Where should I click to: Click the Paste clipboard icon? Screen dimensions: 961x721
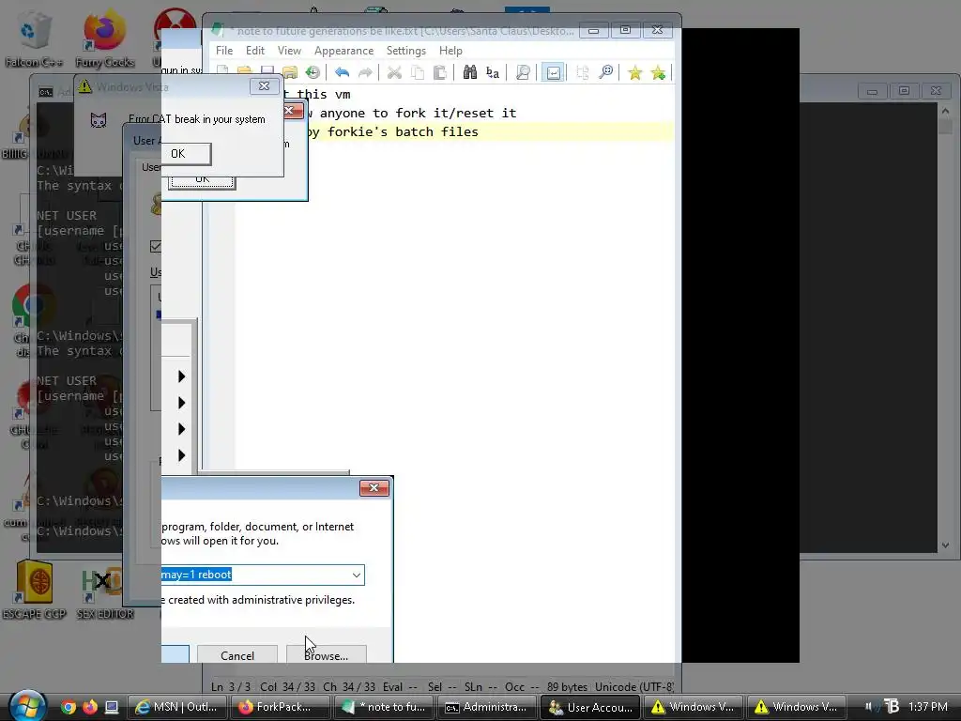click(439, 72)
